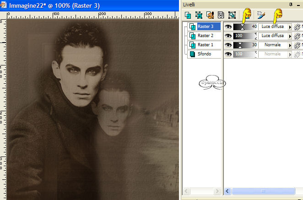
Task: Pin the Livelli palette with the pushpin
Action: click(291, 5)
